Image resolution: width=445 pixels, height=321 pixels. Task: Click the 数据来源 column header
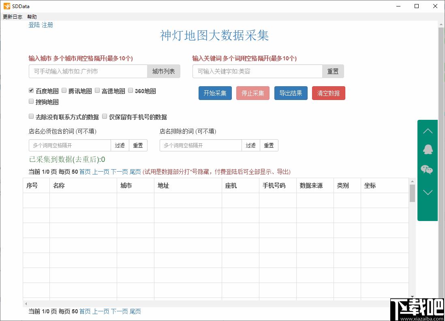(x=315, y=185)
